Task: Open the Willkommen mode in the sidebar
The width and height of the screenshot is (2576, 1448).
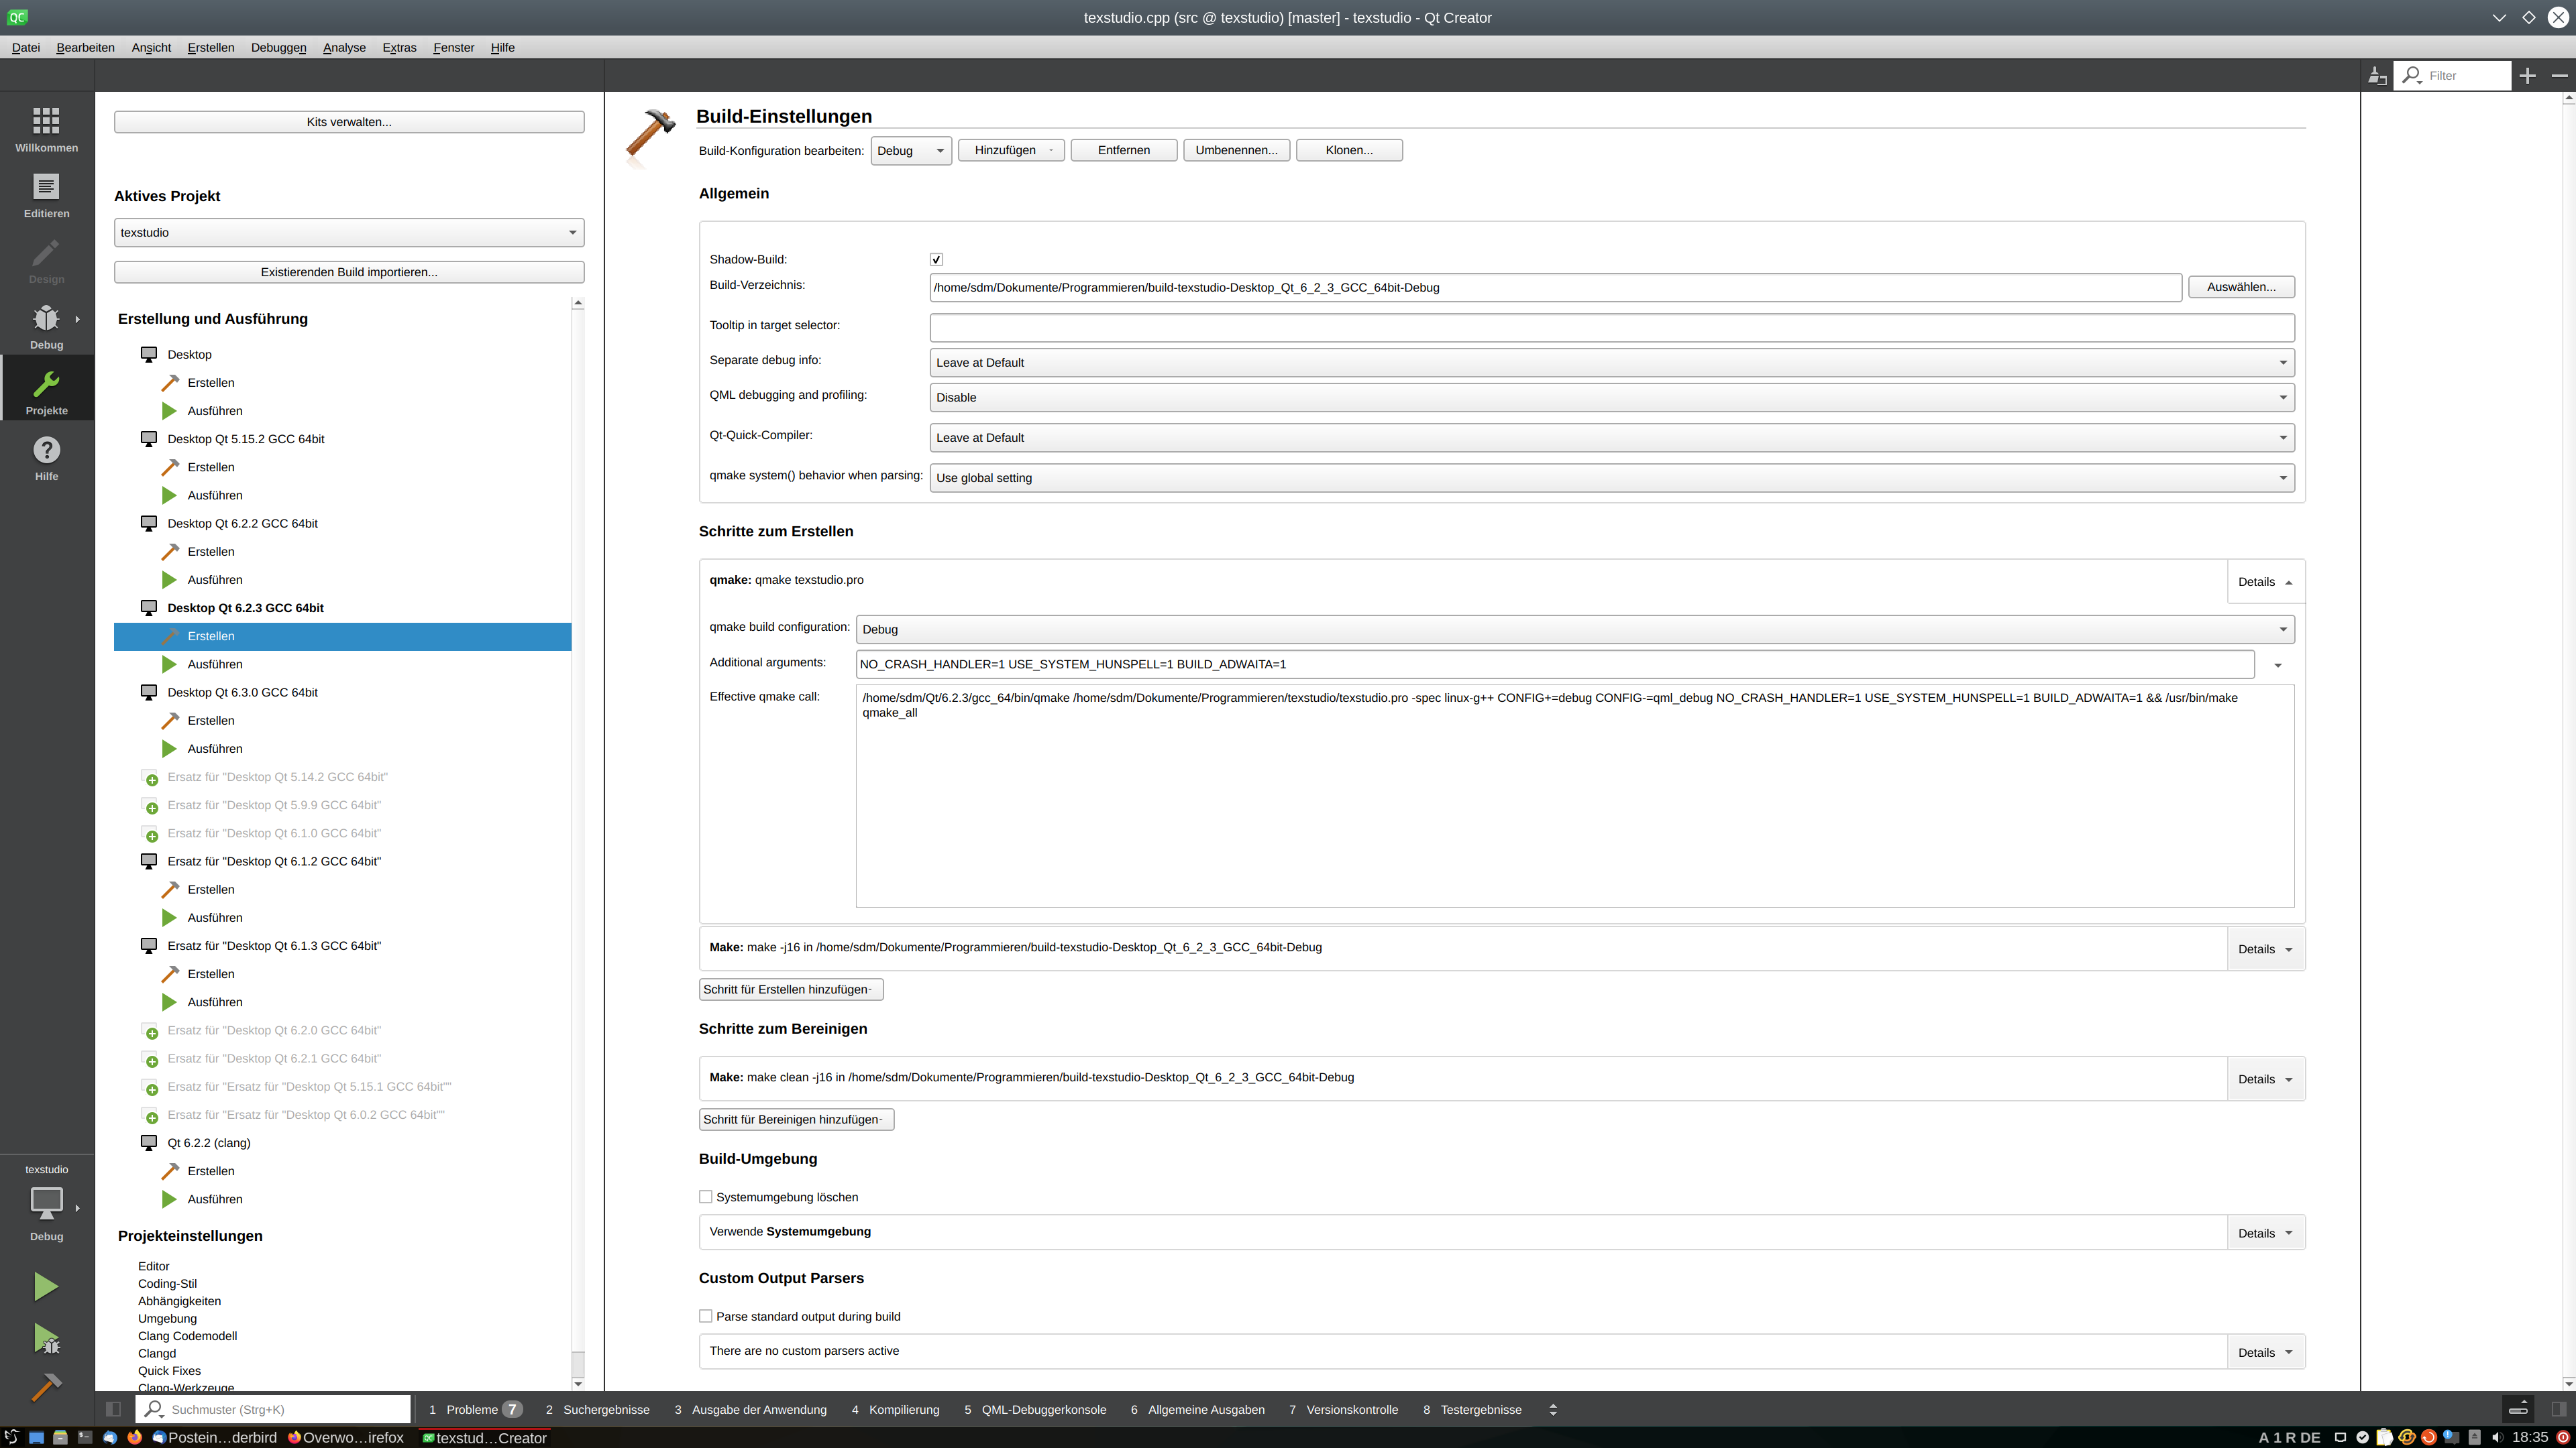Action: click(46, 128)
